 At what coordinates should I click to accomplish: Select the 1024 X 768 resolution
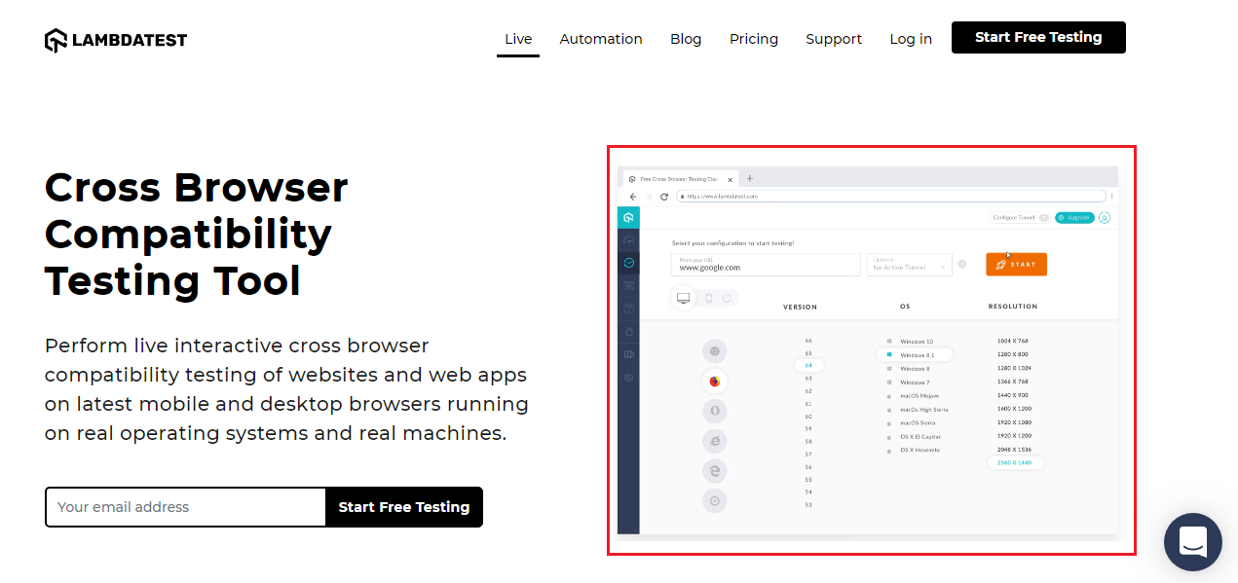coord(1012,342)
